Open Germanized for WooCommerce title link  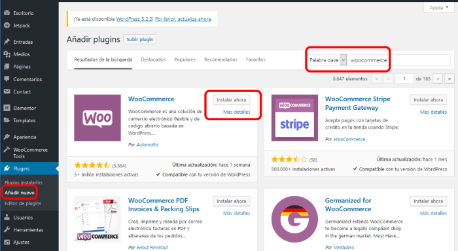pos(348,205)
